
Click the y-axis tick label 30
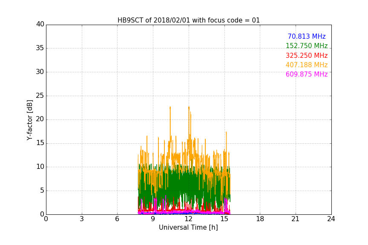tap(40, 72)
